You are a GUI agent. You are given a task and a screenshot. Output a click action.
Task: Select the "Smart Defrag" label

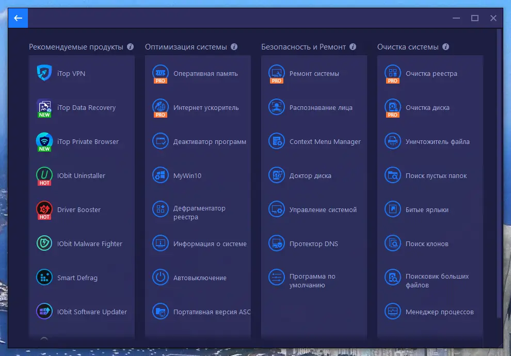point(77,278)
